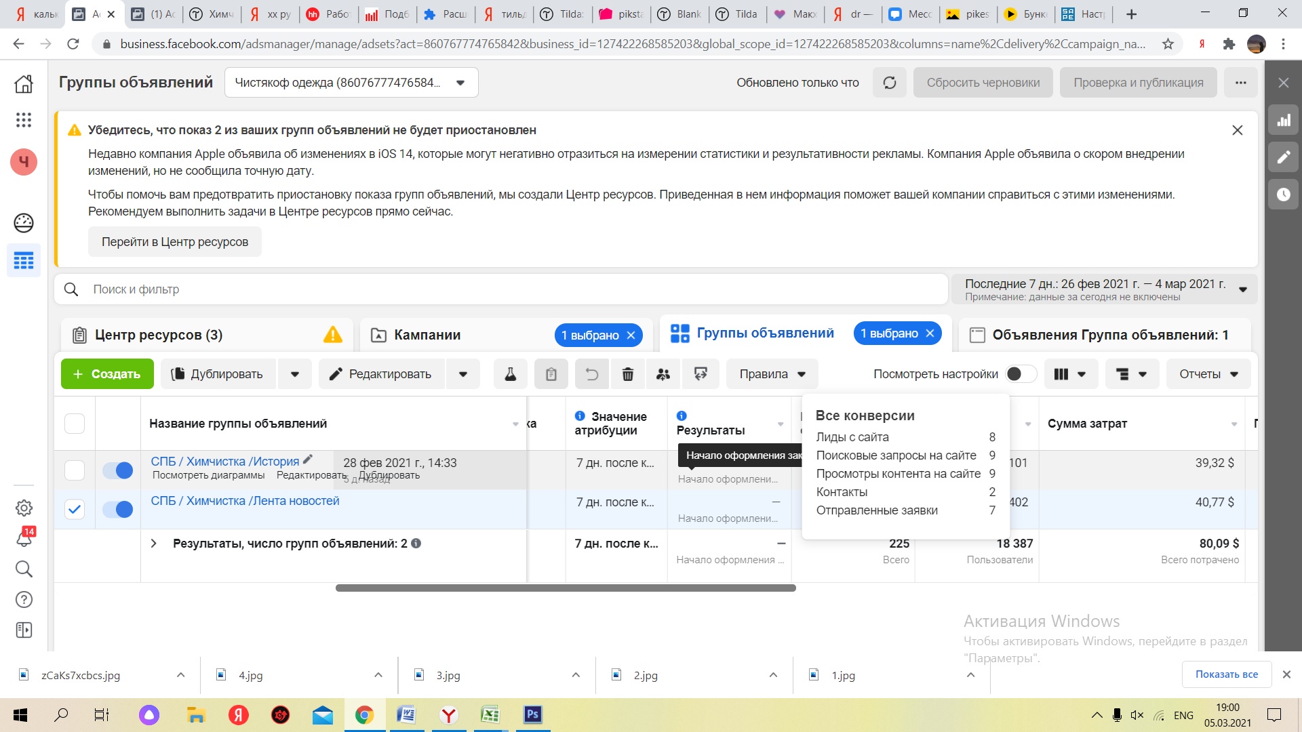
Task: Open the all tools grid menu
Action: (24, 120)
